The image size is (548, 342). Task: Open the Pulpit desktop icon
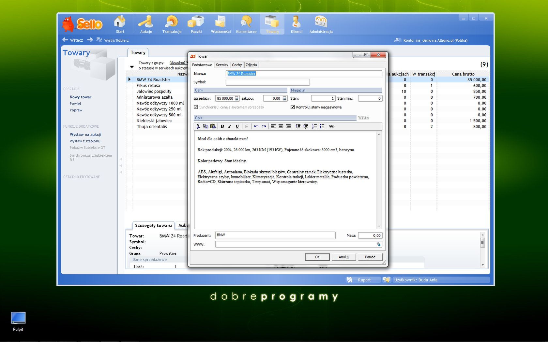[x=18, y=321]
